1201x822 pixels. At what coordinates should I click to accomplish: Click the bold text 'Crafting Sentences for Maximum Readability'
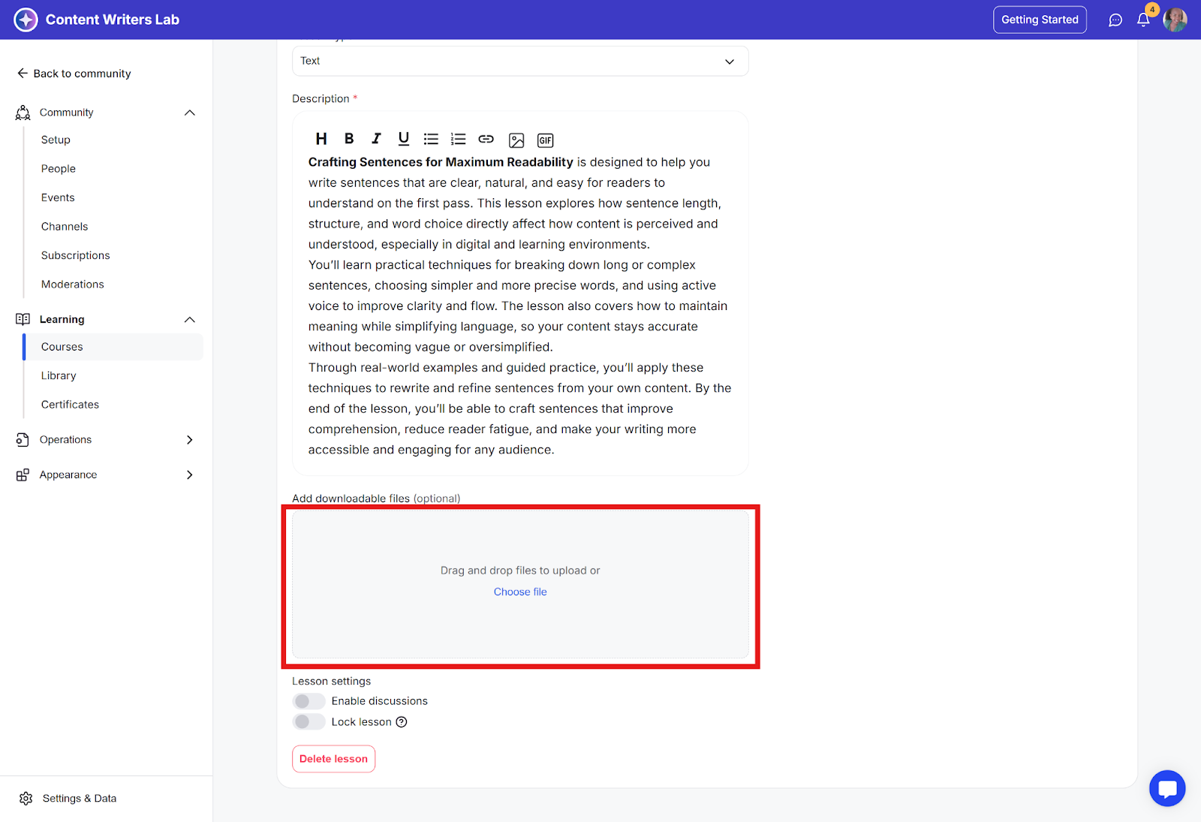click(x=441, y=162)
